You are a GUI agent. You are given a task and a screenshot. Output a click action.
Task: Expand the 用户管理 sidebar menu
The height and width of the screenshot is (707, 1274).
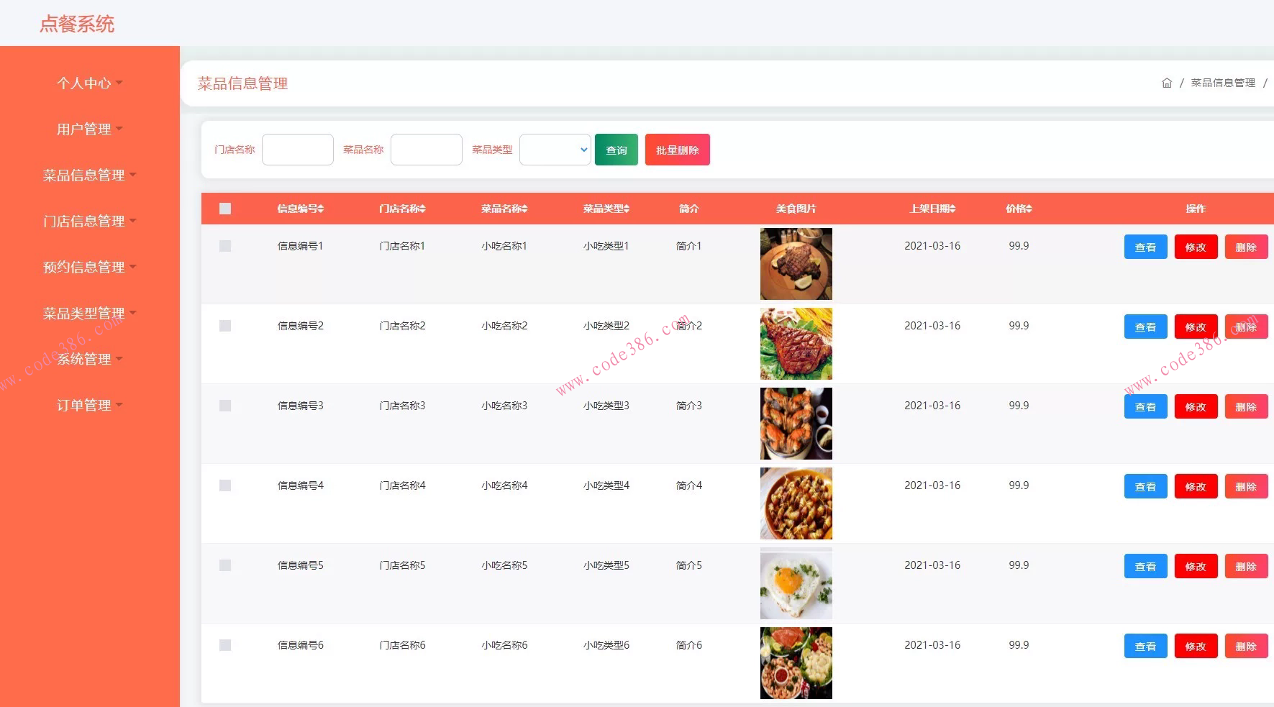(x=89, y=129)
